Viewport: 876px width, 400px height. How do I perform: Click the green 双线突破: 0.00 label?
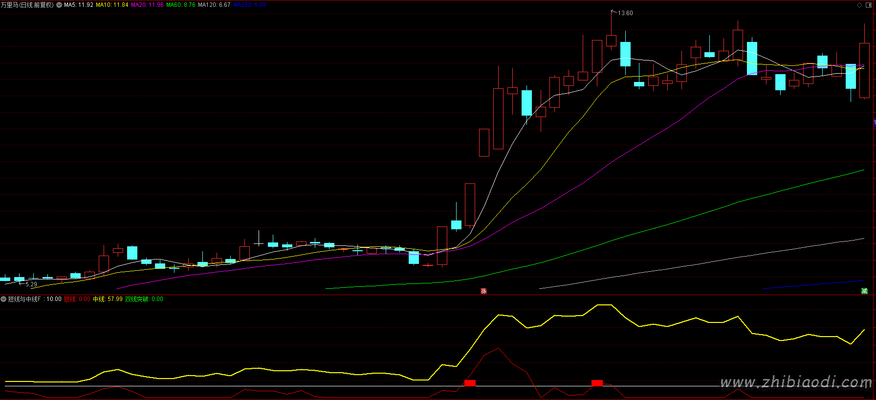(x=144, y=299)
